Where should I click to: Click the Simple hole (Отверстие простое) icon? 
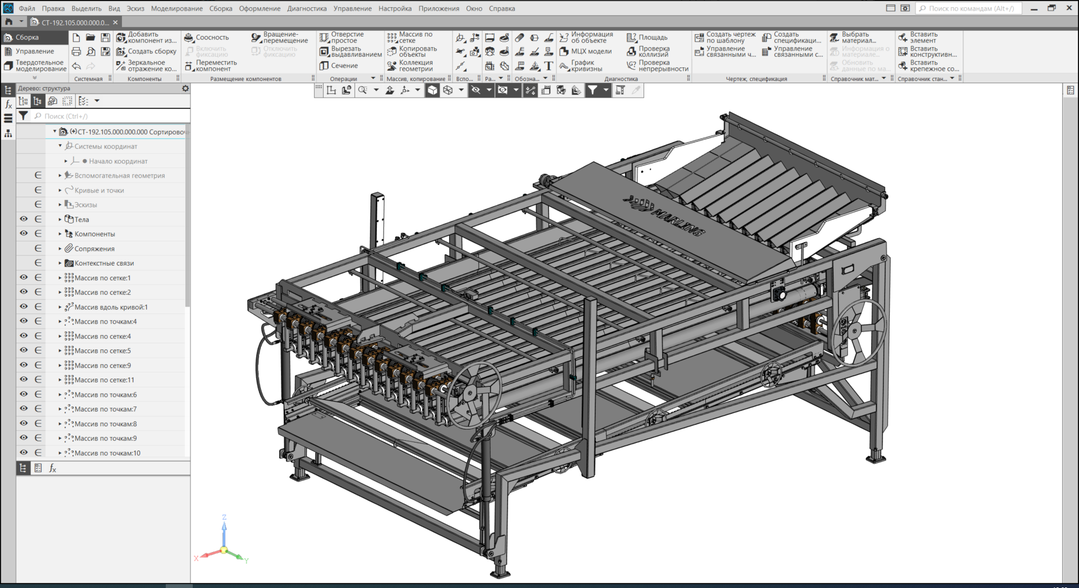coord(324,38)
